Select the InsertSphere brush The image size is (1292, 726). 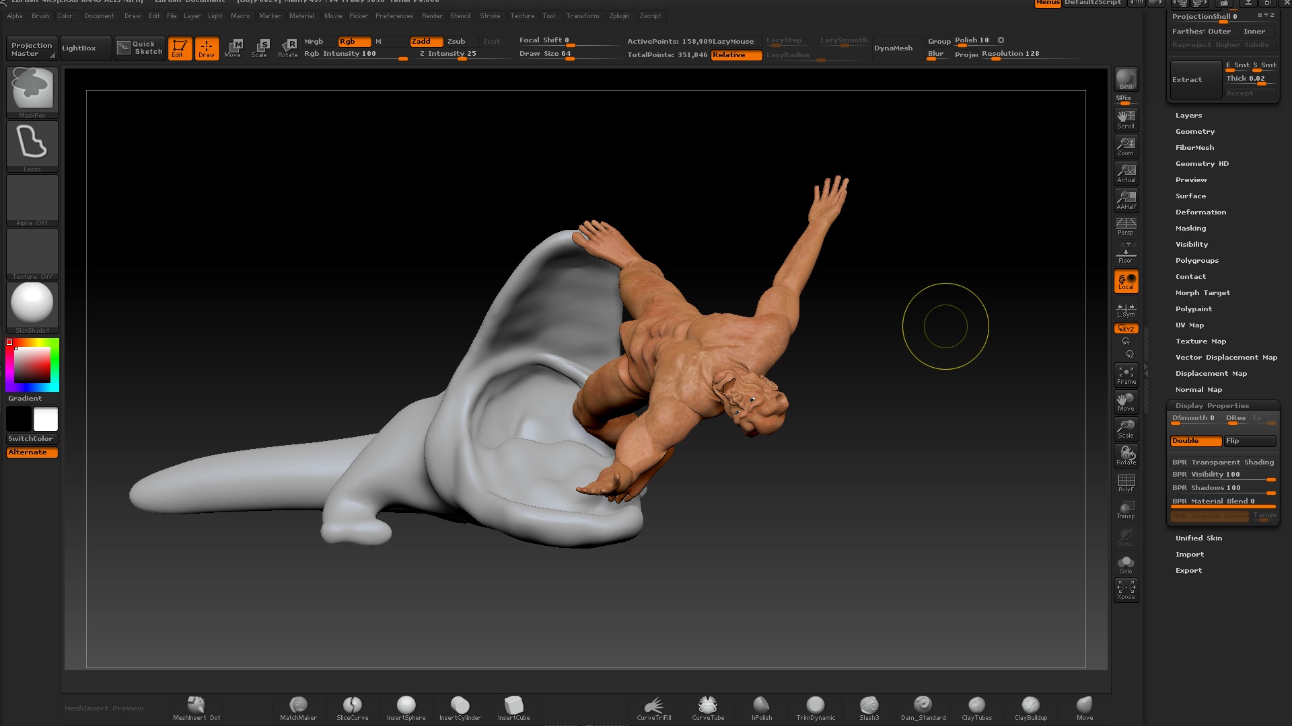pos(406,709)
